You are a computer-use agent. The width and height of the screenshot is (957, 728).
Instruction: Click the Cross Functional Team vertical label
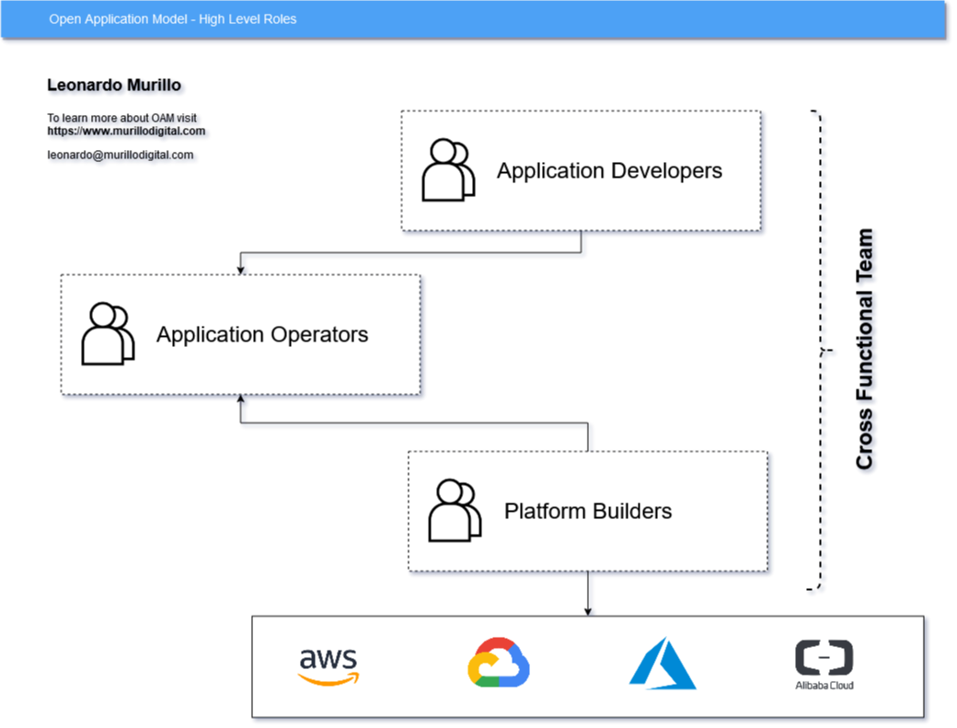click(864, 349)
